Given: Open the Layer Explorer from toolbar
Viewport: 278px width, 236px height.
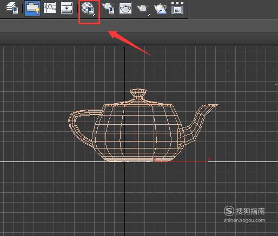Looking at the screenshot, I should pyautogui.click(x=12, y=8).
